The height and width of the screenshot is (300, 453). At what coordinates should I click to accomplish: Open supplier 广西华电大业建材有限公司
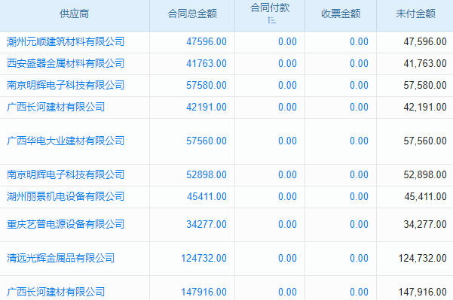click(66, 141)
